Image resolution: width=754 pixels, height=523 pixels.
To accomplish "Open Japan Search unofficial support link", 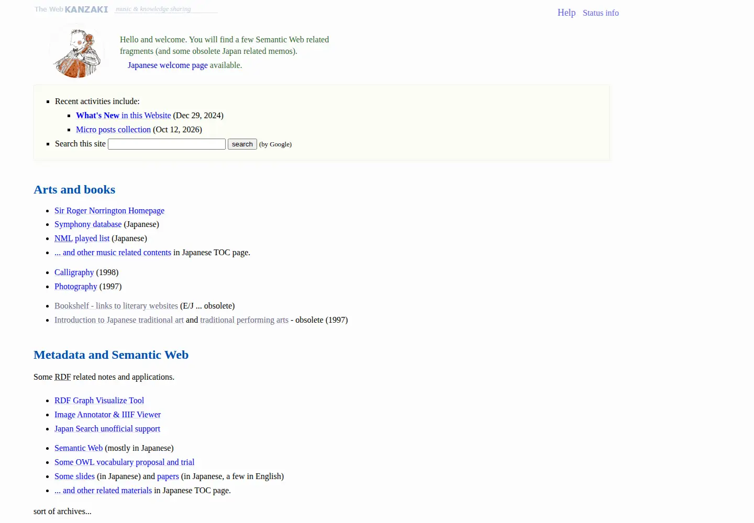I will (107, 429).
